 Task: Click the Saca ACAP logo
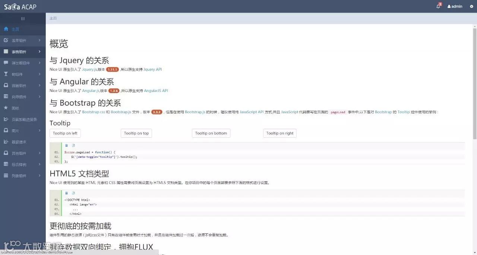[20, 7]
